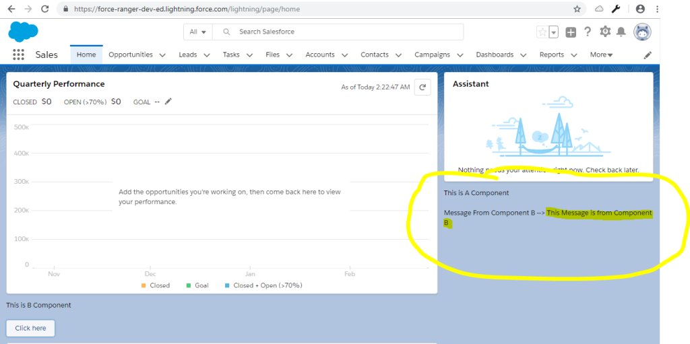Open the Setup gear icon
The image size is (690, 344).
[606, 32]
